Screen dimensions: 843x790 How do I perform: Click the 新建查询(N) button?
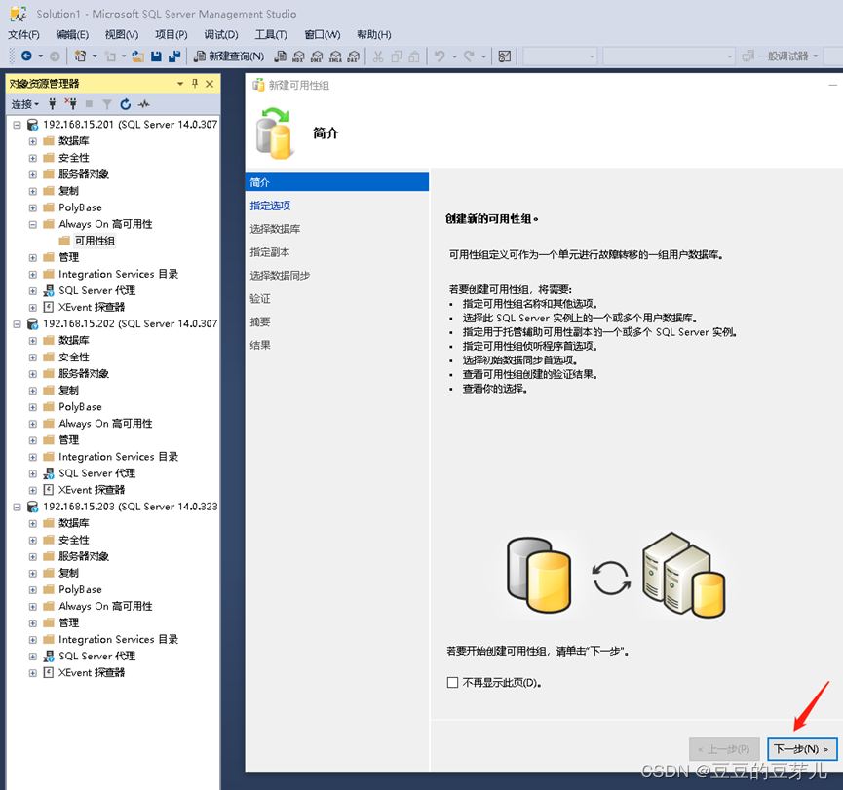(228, 56)
